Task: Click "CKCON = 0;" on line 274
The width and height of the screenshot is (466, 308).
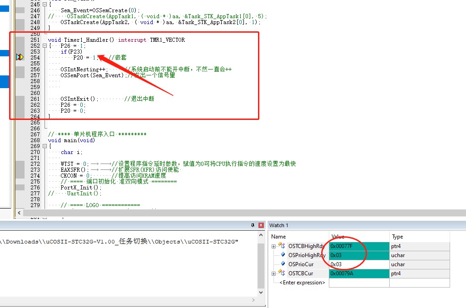Action: point(76,176)
